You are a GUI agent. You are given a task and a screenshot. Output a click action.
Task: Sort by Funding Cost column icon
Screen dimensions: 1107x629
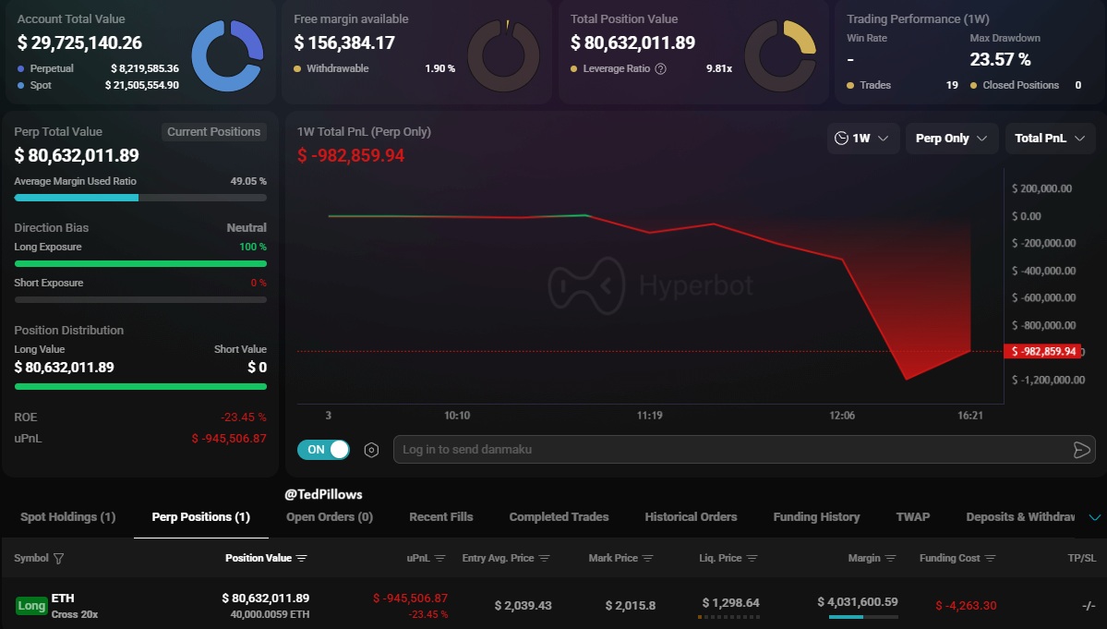coord(991,559)
